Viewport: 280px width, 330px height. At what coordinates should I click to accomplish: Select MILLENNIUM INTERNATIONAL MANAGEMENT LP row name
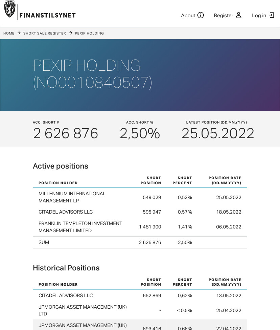(72, 197)
